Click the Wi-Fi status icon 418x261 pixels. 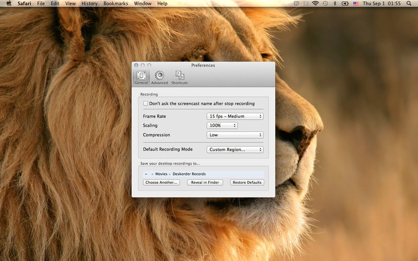[x=316, y=4]
